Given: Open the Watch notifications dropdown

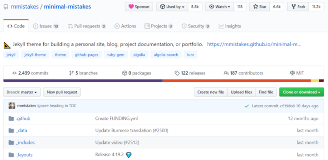Looking at the screenshot, I should [220, 7].
